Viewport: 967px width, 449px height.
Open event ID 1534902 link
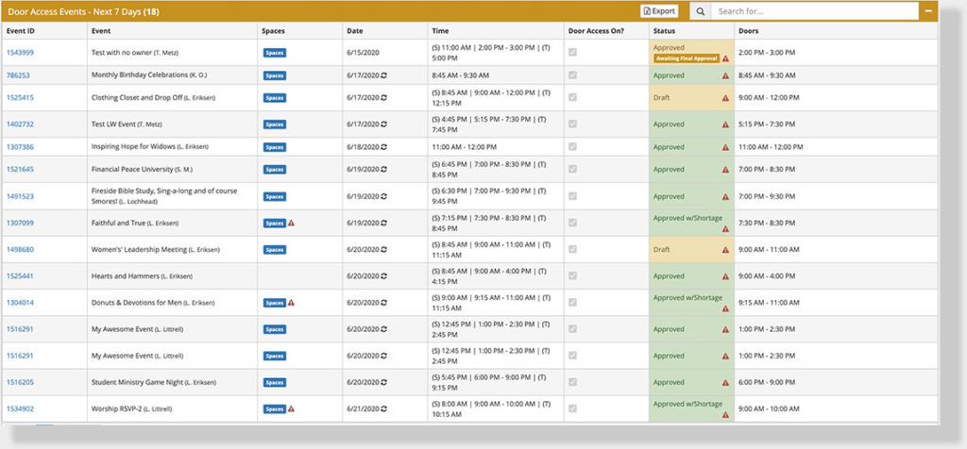[x=20, y=409]
